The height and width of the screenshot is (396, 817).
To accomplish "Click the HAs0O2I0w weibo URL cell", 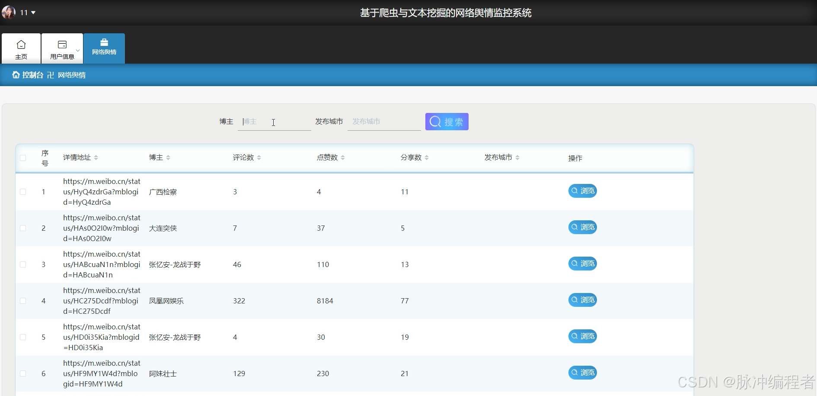I will (102, 228).
